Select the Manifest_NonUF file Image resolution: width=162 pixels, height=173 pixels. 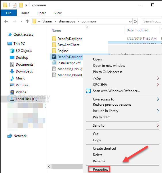70,75
